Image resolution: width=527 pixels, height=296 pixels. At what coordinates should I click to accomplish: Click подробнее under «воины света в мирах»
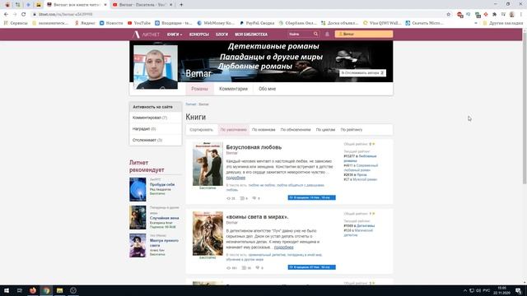(x=283, y=247)
